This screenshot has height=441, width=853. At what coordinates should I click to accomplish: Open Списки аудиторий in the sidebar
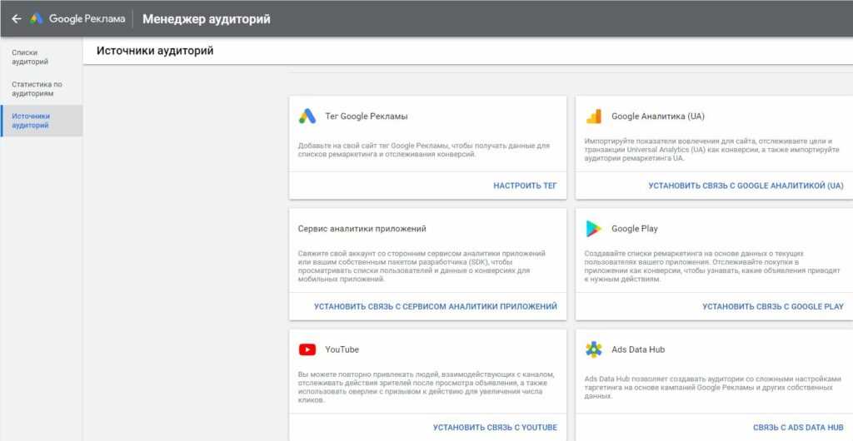coord(30,57)
